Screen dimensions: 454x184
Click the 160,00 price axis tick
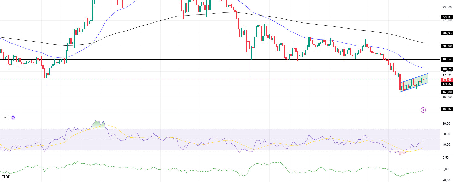(x=447, y=97)
